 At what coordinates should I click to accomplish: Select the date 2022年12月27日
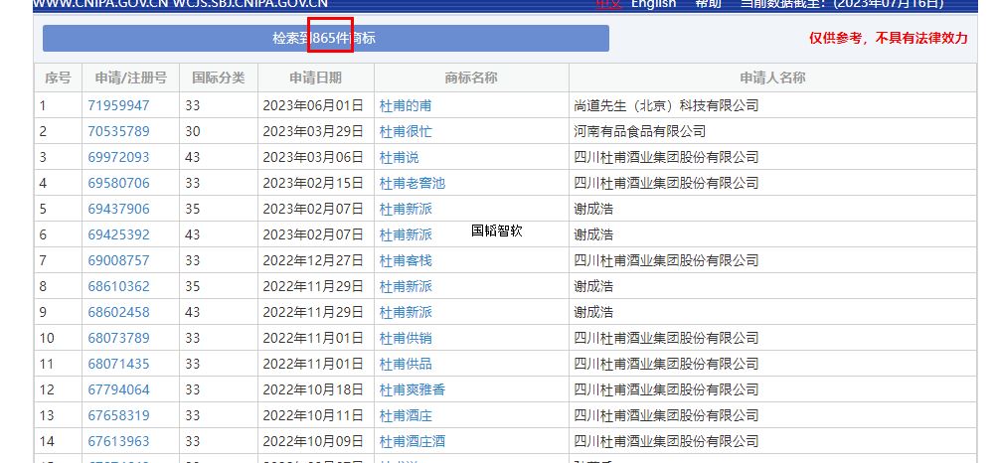pyautogui.click(x=313, y=260)
